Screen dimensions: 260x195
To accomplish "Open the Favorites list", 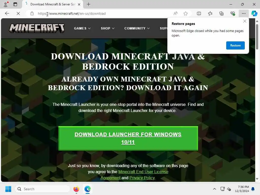I will pos(210,13).
